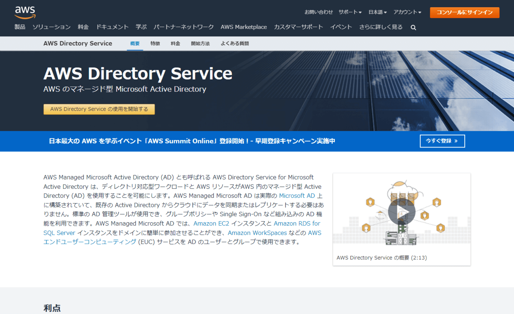Open the ソリューション menu
This screenshot has width=514, height=314.
pos(51,27)
